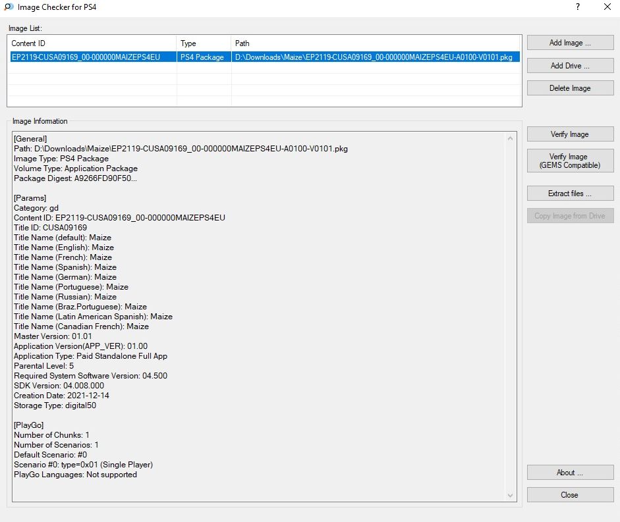Click 'Parental Level: 5' line
This screenshot has width=620, height=522.
coord(44,366)
